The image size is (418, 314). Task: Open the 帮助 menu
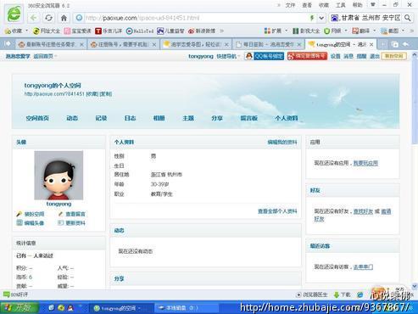(x=357, y=5)
